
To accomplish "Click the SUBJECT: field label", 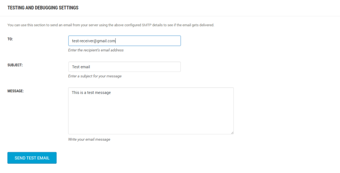I will pyautogui.click(x=15, y=65).
